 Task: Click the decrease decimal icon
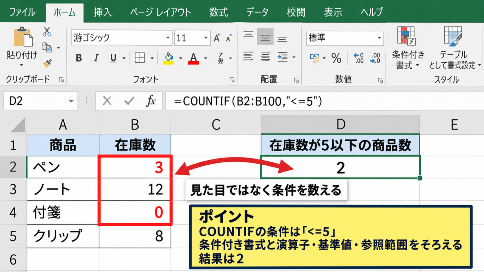(375, 58)
